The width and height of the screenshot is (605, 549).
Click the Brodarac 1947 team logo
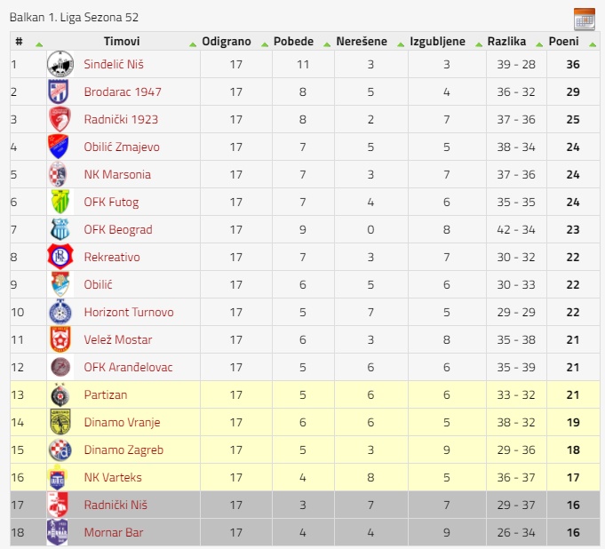click(59, 91)
